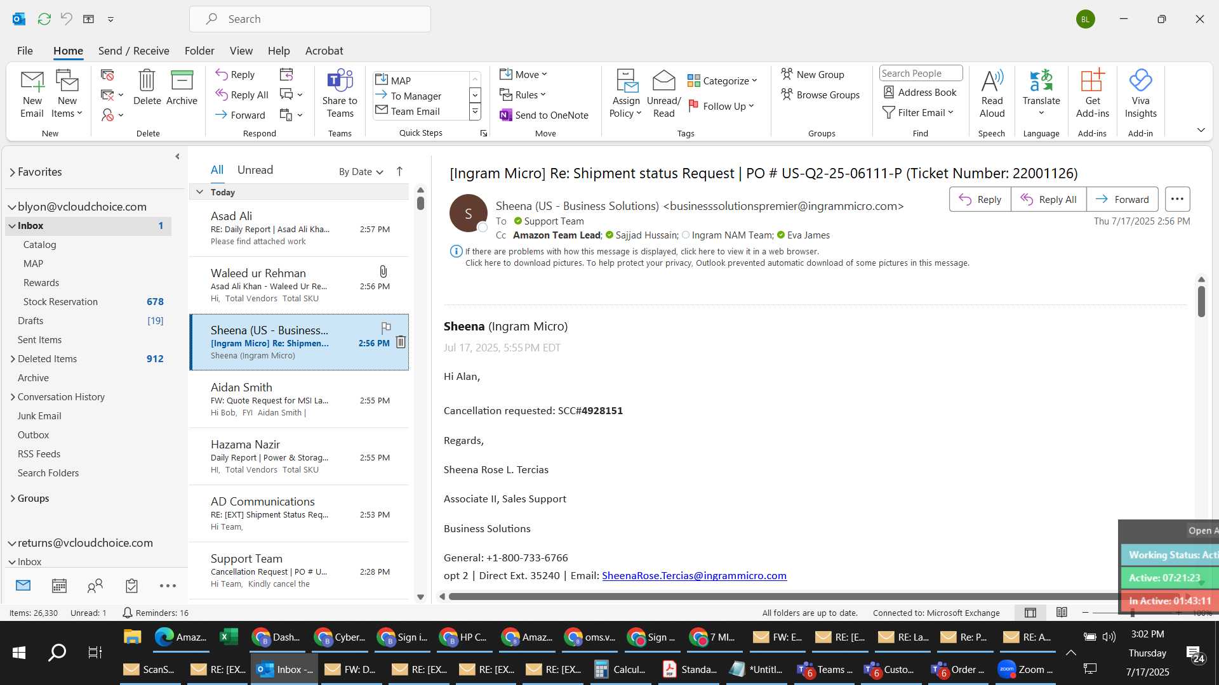Click the Mail icon in navigation bar
Image resolution: width=1219 pixels, height=685 pixels.
[23, 585]
